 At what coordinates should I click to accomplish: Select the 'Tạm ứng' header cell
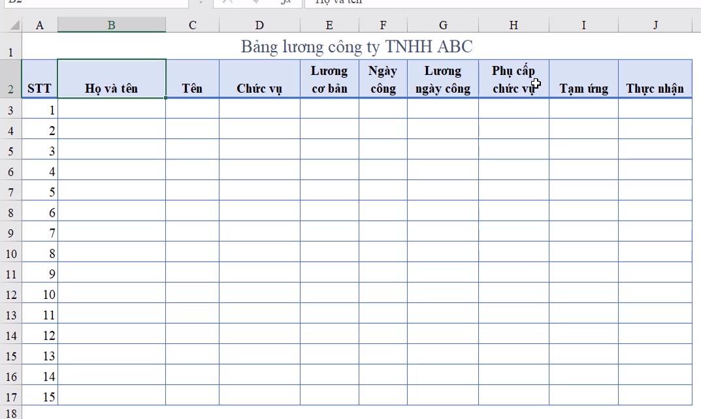(584, 78)
